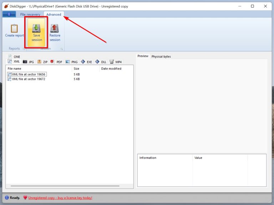Open the Advanced ribbon tab
Screen dimensions: 274x205
pos(54,15)
